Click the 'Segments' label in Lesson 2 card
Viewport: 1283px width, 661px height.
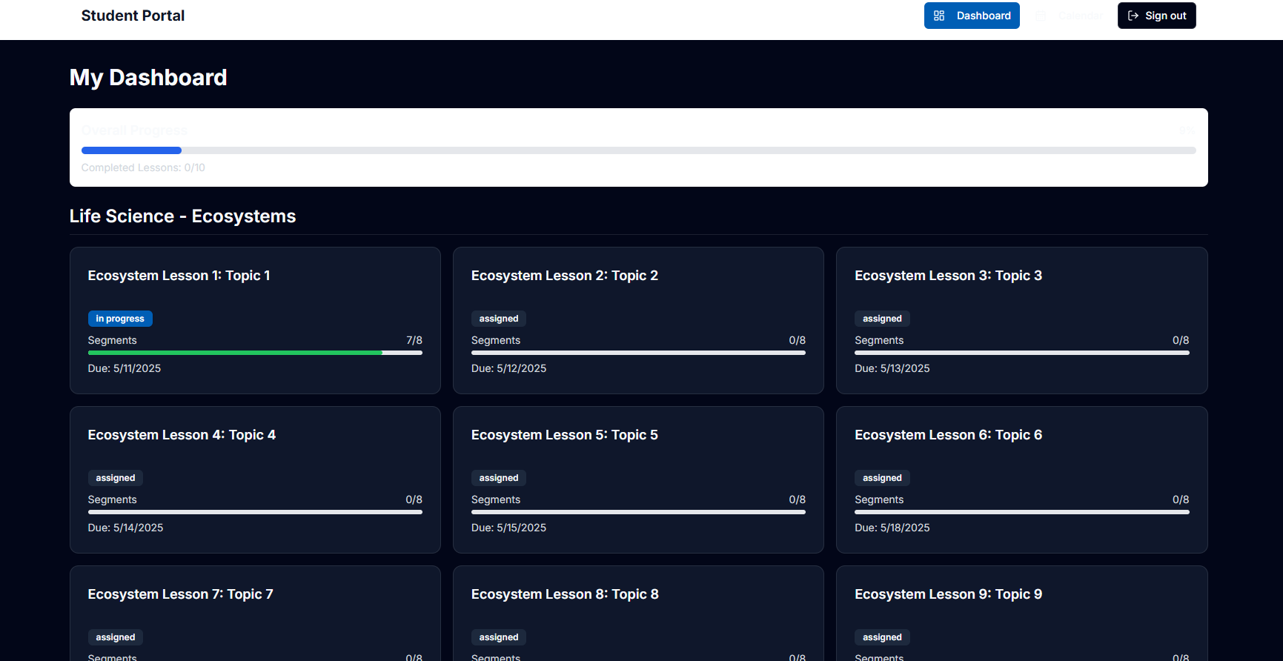(496, 340)
